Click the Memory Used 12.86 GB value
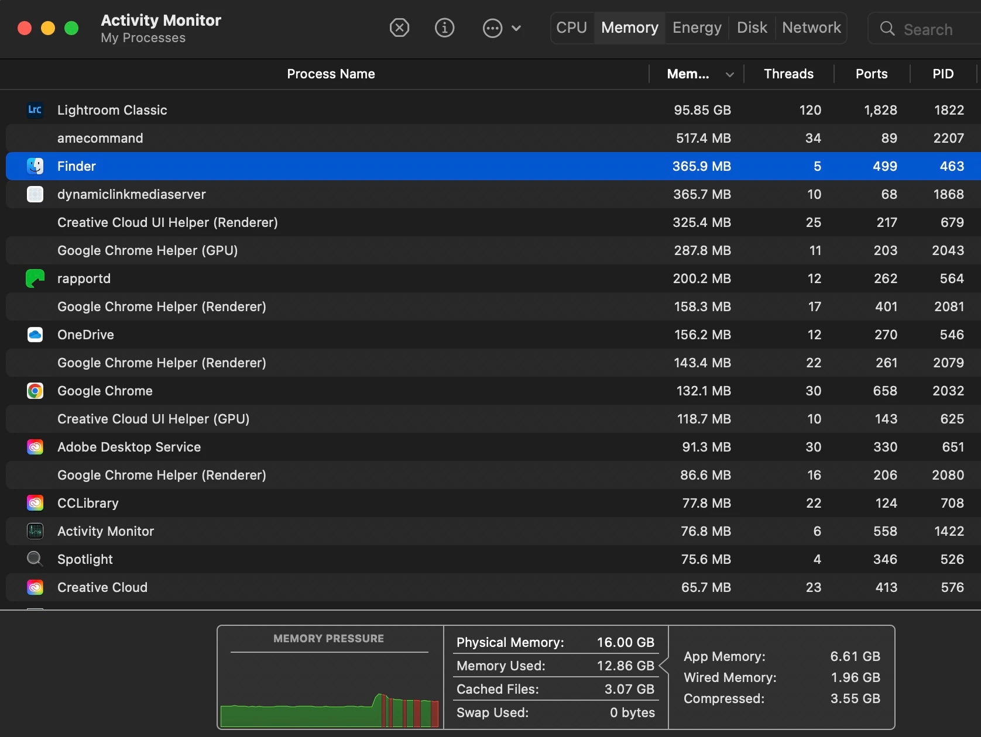Screen dimensions: 981x737 pos(625,666)
